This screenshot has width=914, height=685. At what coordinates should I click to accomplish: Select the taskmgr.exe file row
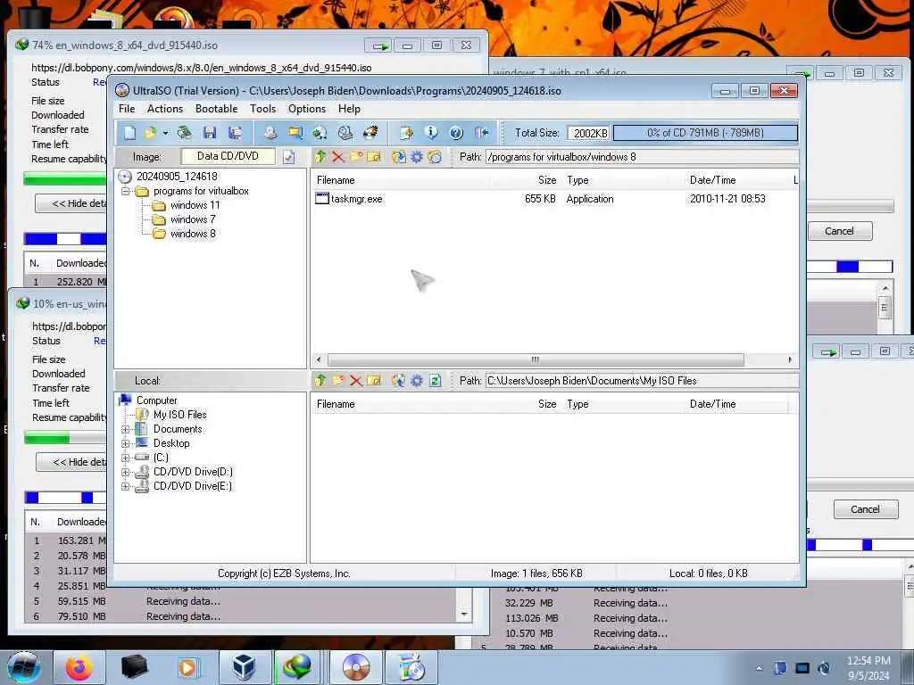click(x=553, y=199)
